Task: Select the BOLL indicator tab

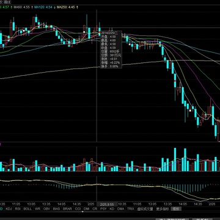Action: [28, 209]
